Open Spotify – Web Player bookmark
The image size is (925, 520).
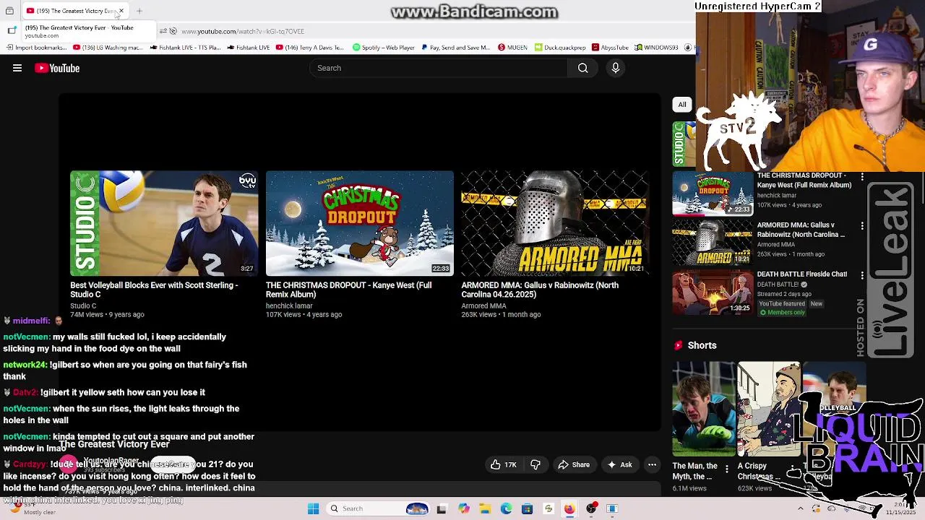click(384, 48)
